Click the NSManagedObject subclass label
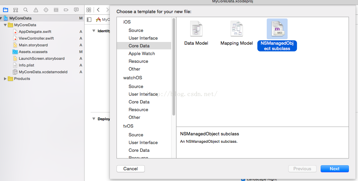Viewport: 358px width, 181px height. pos(277,46)
